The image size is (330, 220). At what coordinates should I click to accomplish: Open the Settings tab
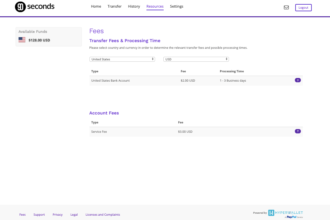coord(177,6)
